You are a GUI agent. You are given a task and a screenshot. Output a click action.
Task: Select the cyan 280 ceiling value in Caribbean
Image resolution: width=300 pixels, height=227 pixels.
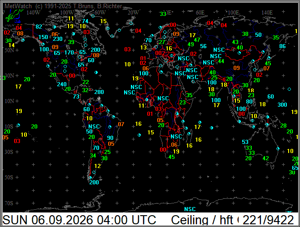[x=99, y=92]
